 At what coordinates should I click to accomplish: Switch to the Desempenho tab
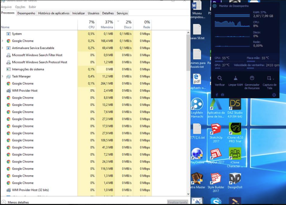click(26, 13)
